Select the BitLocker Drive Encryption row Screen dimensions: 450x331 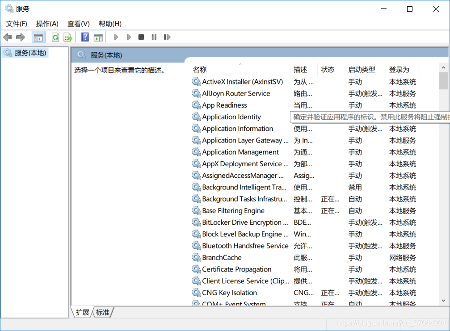point(305,222)
